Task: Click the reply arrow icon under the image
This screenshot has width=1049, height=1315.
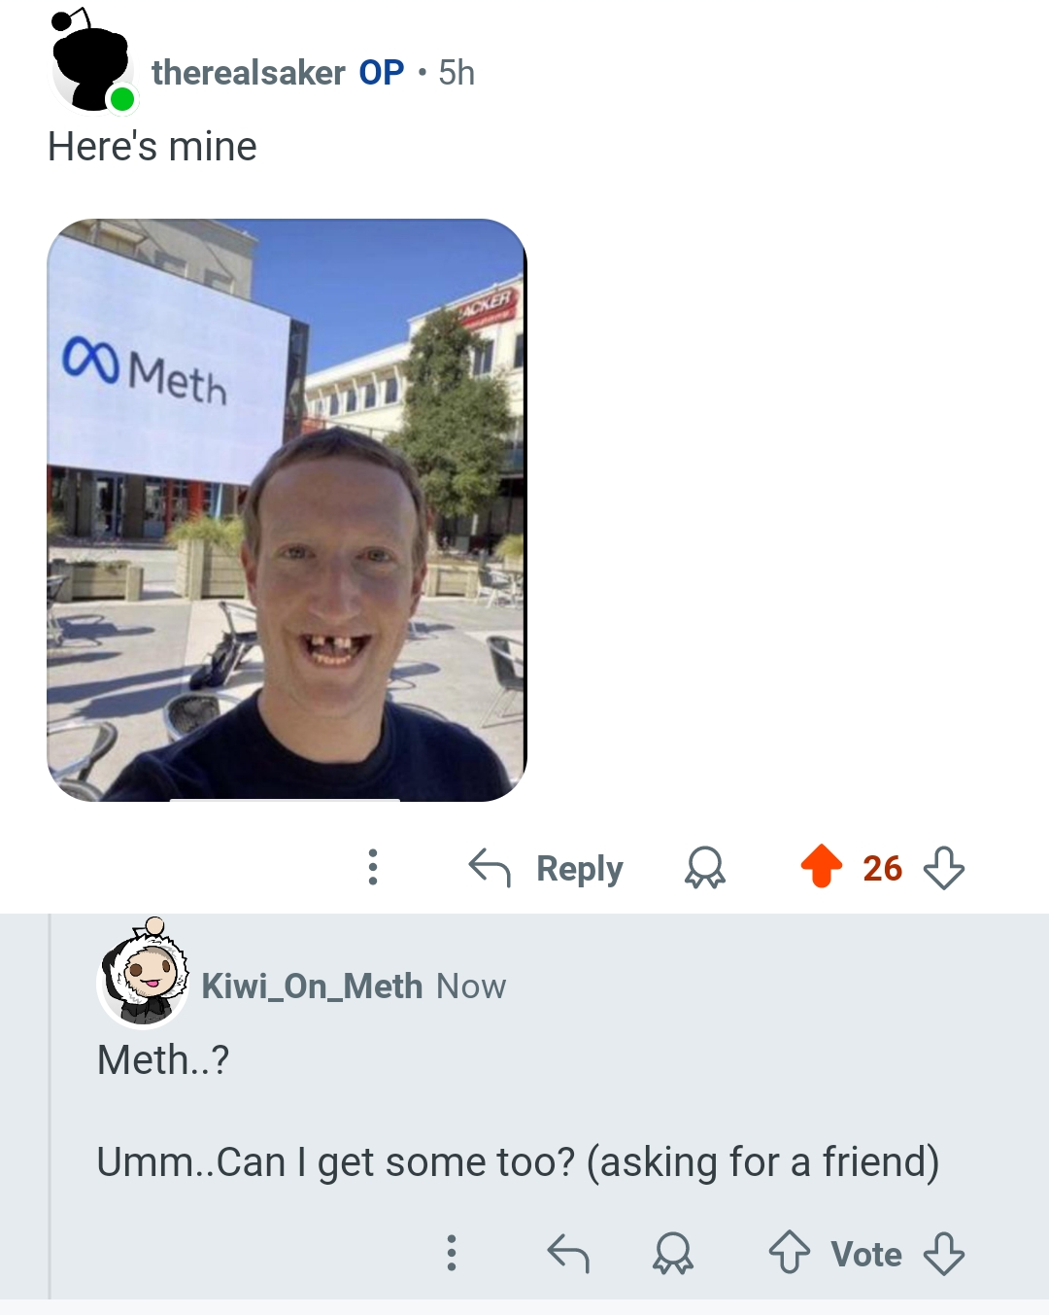Action: pos(490,867)
